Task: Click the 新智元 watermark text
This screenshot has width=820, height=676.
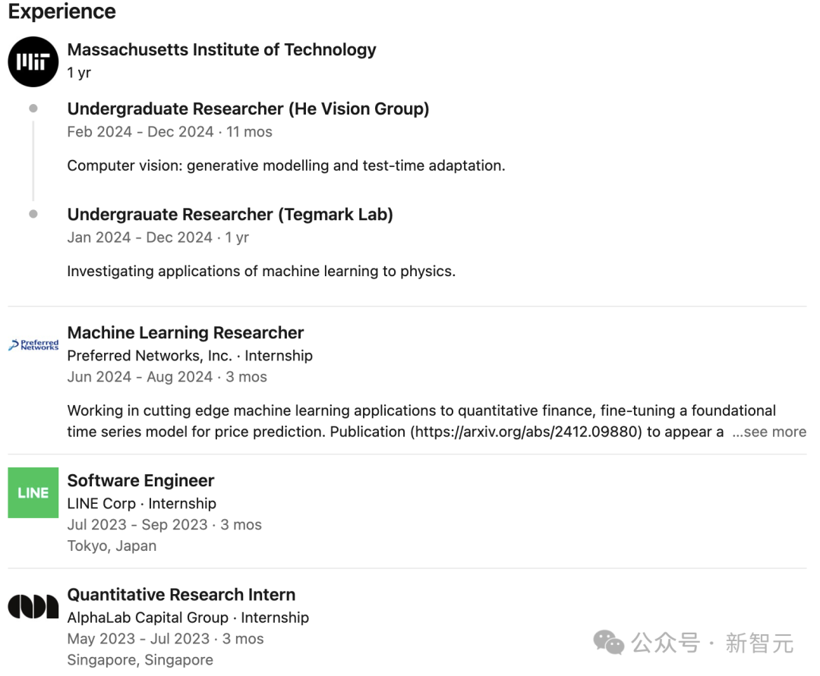Action: (x=759, y=643)
